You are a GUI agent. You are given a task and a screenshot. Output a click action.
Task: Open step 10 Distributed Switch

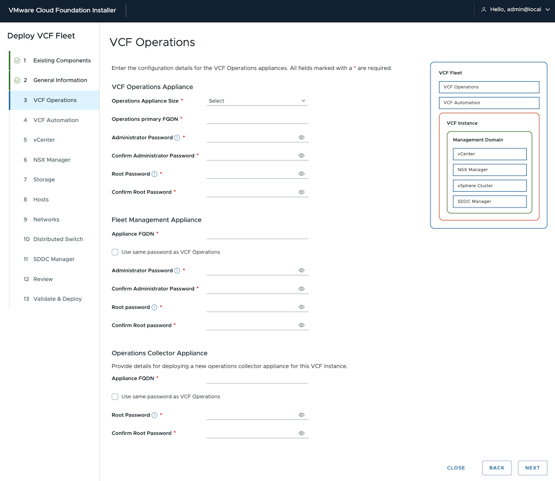coord(54,239)
